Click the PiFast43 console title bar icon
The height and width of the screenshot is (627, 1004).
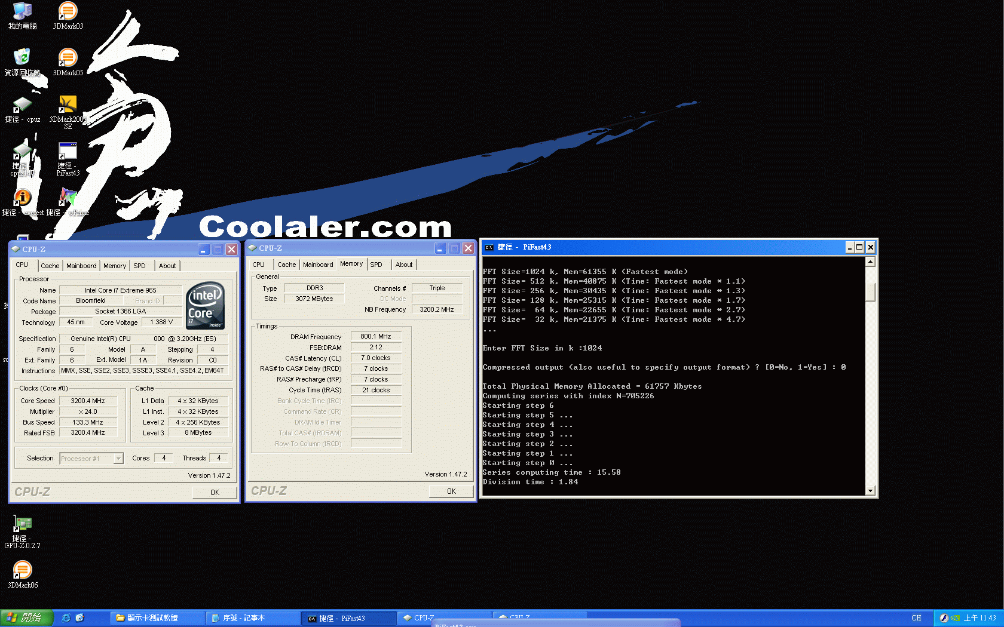tap(489, 247)
